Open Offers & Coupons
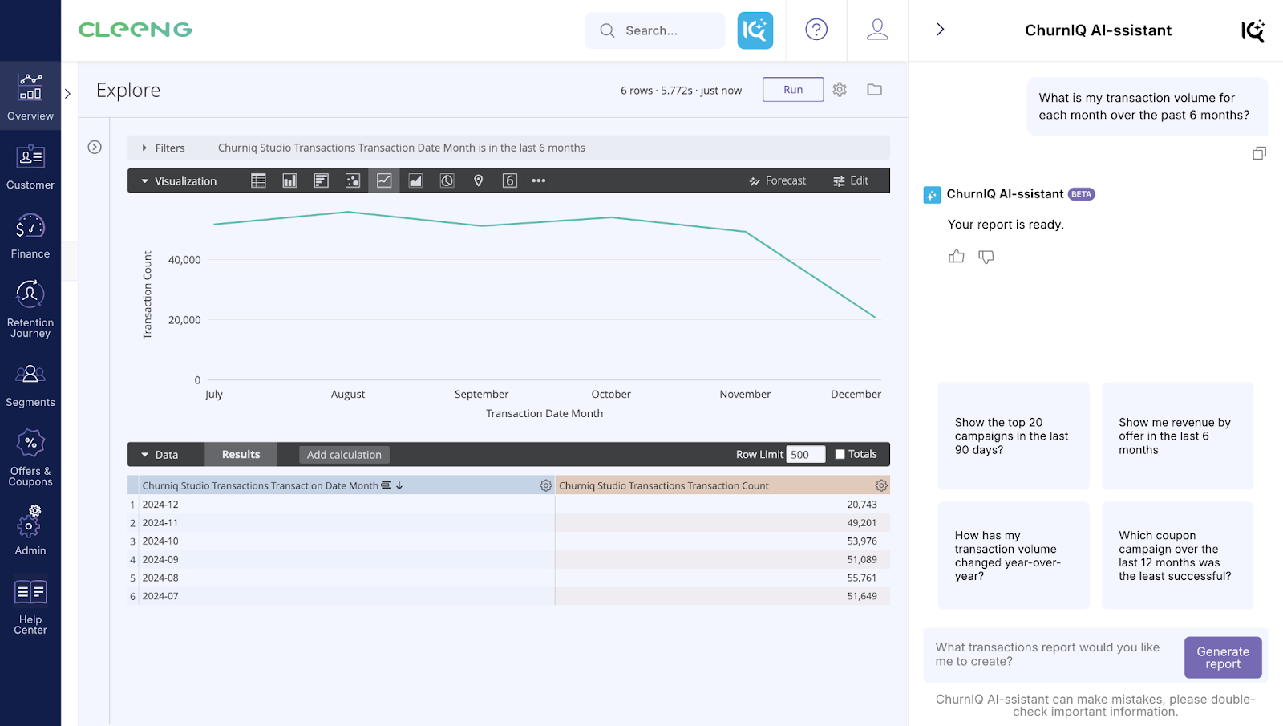 30,457
